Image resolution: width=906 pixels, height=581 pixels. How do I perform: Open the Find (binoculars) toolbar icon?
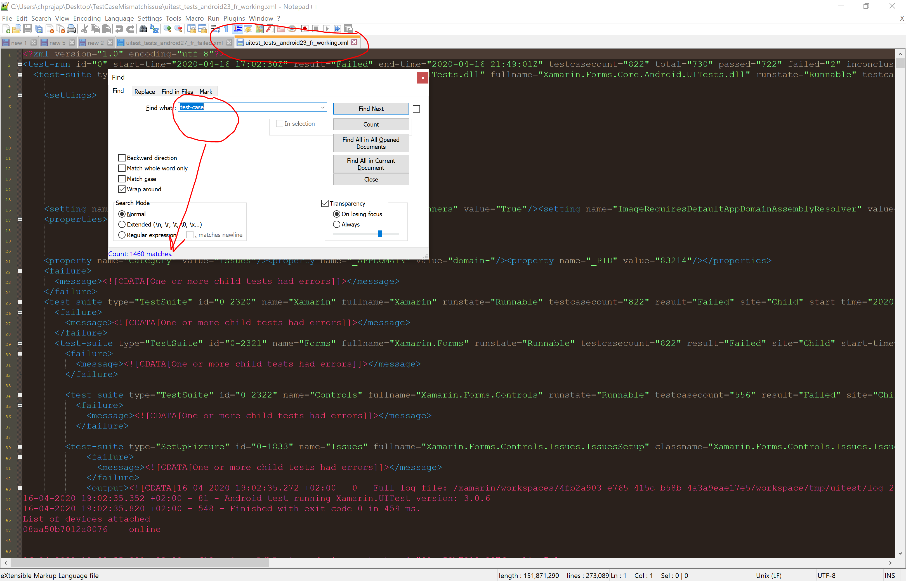(143, 29)
